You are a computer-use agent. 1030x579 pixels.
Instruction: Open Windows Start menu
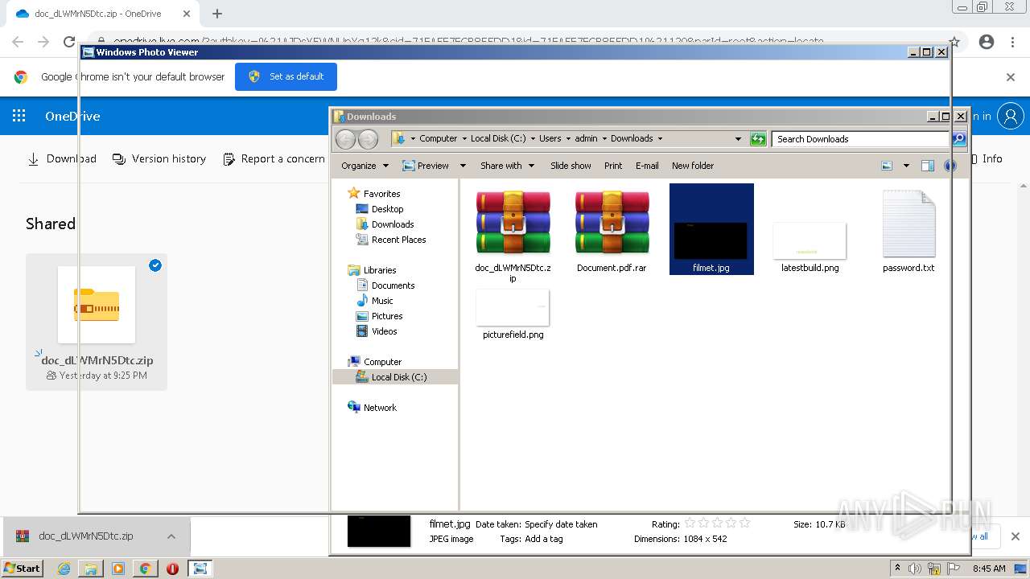tap(23, 568)
